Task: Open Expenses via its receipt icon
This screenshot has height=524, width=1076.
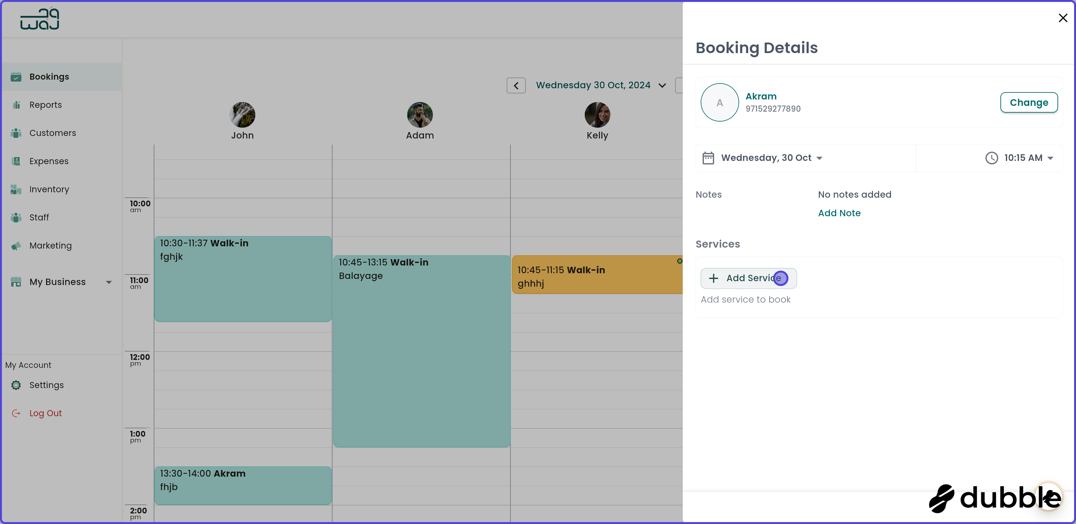Action: [16, 161]
